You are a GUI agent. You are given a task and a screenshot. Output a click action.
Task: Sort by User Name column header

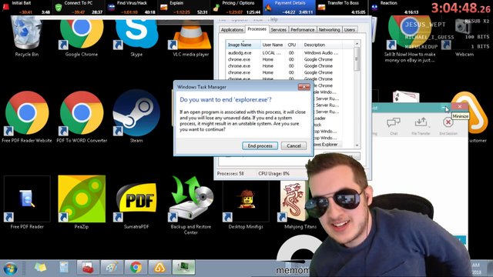(273, 45)
